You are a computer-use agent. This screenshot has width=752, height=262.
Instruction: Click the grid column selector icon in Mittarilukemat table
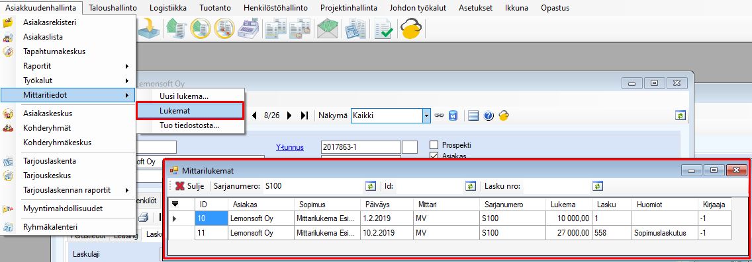(175, 204)
